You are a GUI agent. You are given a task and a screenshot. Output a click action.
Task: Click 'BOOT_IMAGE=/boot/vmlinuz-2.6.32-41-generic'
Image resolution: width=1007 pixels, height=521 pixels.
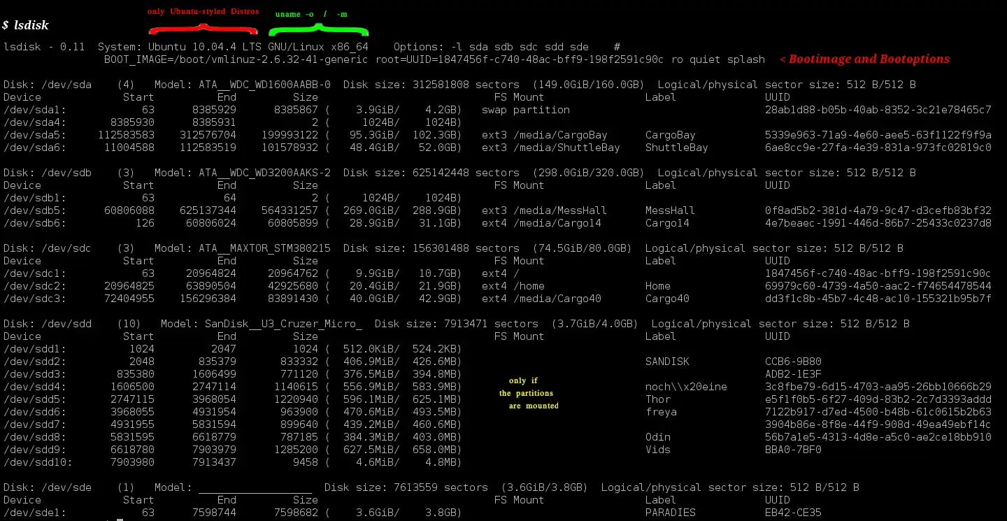pos(234,59)
